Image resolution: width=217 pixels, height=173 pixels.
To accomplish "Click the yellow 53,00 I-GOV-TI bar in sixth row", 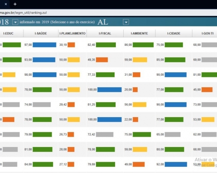I will pyautogui.click(x=208, y=119).
